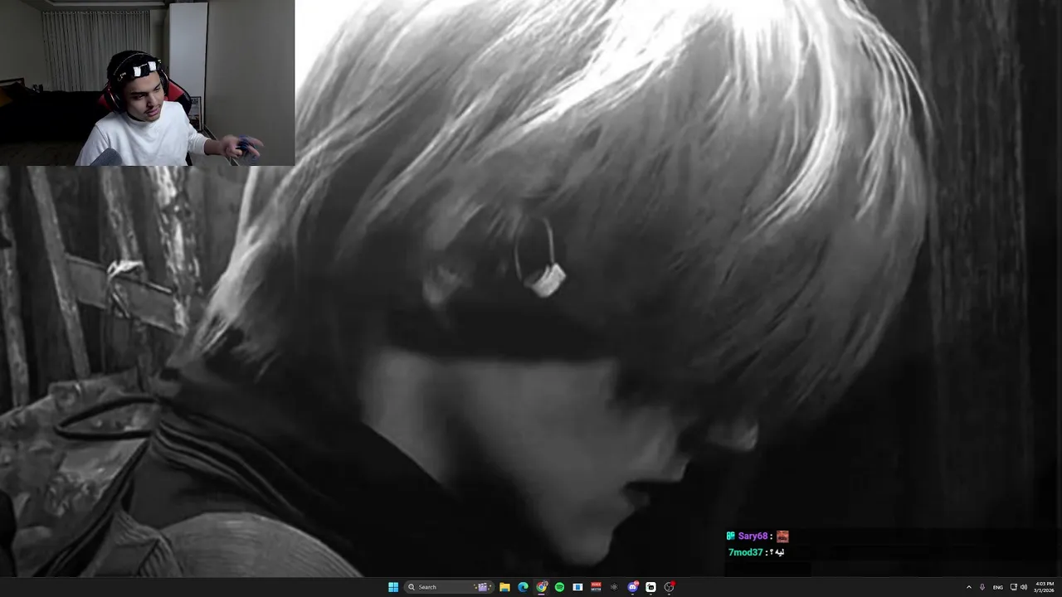The image size is (1062, 597).
Task: Click the webcam overlay
Action: pos(147,83)
